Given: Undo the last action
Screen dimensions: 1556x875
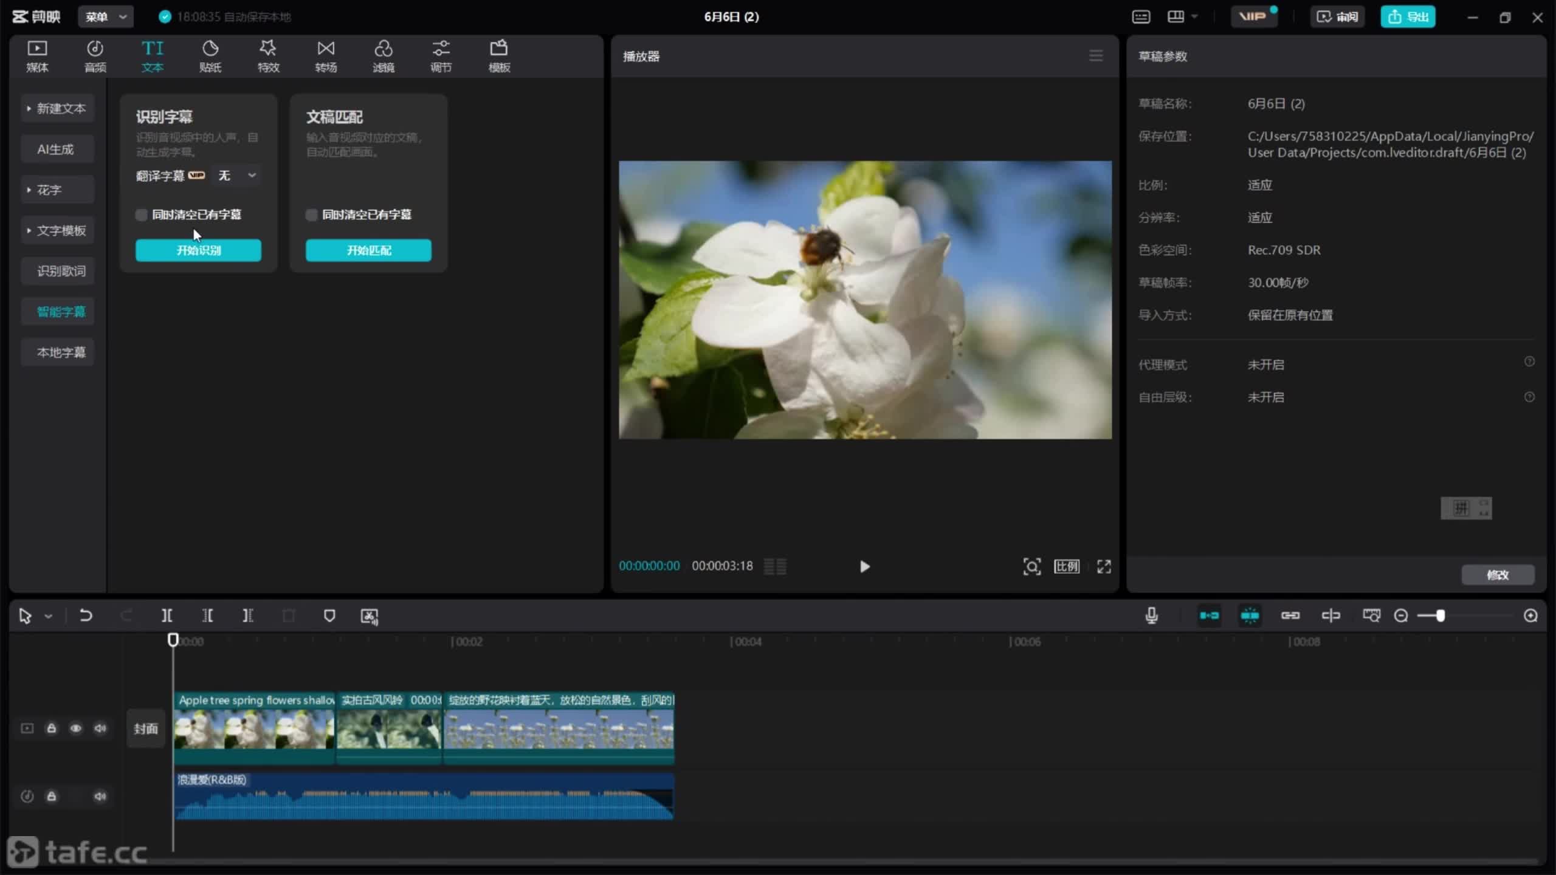Looking at the screenshot, I should coord(86,616).
